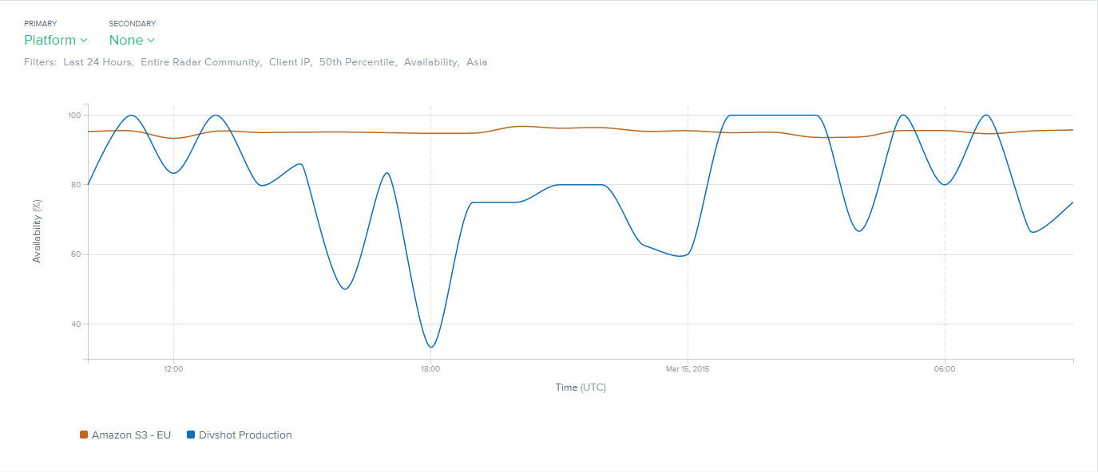Pick the 06:00 time axis label
This screenshot has height=472, width=1098.
point(945,369)
